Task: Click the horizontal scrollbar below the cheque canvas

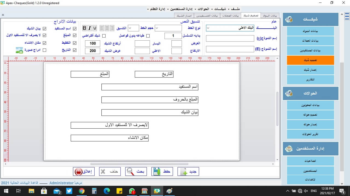Action: [x=139, y=164]
